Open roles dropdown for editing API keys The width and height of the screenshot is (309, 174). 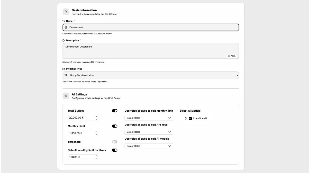(x=149, y=132)
